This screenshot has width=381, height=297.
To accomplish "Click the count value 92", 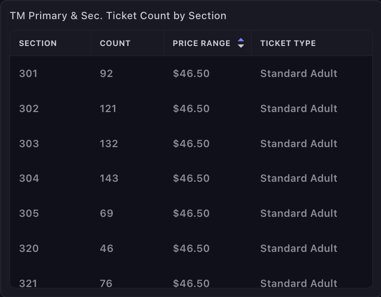I will pos(106,74).
